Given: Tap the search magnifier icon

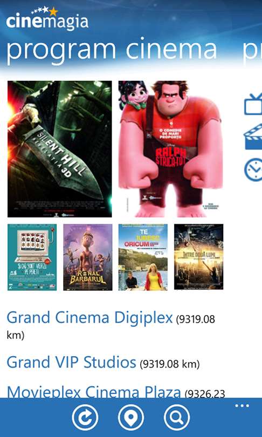Looking at the screenshot, I should 177,418.
